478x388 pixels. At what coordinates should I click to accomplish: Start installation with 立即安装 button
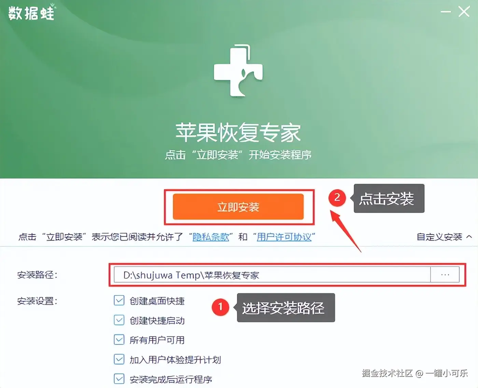pos(238,207)
